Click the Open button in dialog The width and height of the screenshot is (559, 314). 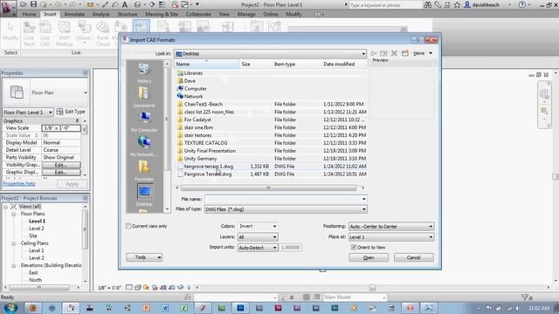(369, 257)
